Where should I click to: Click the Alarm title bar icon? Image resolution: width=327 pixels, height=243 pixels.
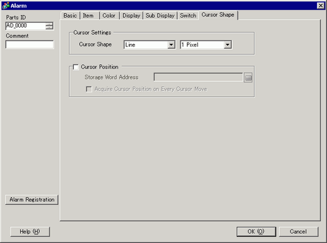[6, 5]
